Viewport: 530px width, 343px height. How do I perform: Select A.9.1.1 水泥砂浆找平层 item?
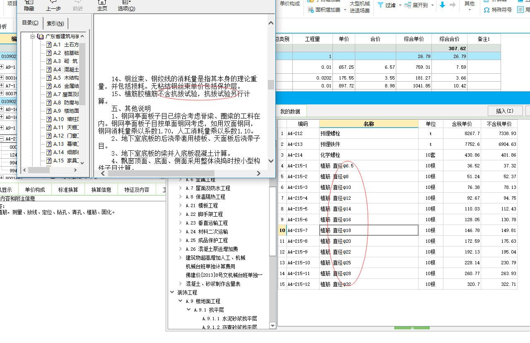[x=230, y=319]
